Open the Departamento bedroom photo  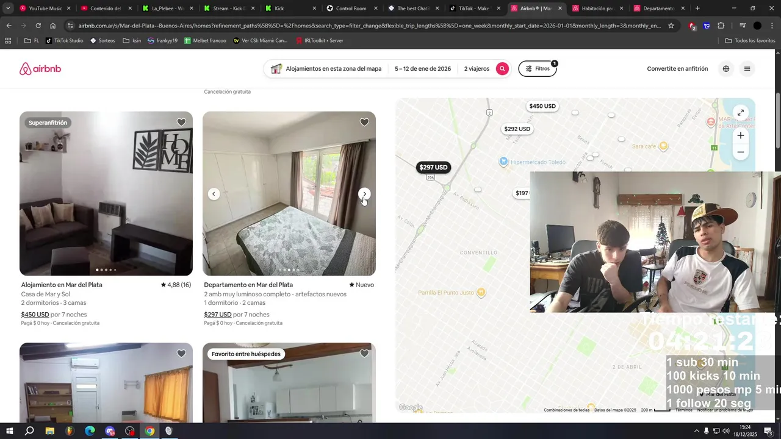coord(289,193)
